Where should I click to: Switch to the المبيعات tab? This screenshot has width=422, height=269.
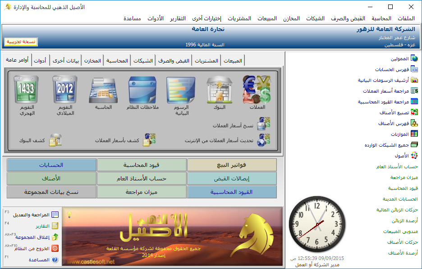233,61
